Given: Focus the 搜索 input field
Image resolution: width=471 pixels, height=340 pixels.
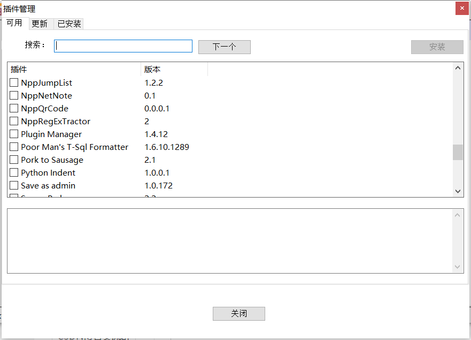Looking at the screenshot, I should click(123, 46).
